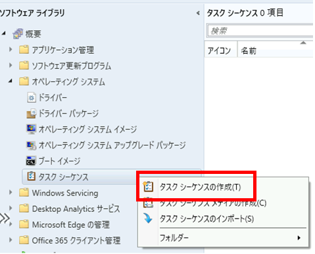Click the オペレーティング システム イメージ icon
Viewport: 315px width, 254px height.
coord(31,129)
